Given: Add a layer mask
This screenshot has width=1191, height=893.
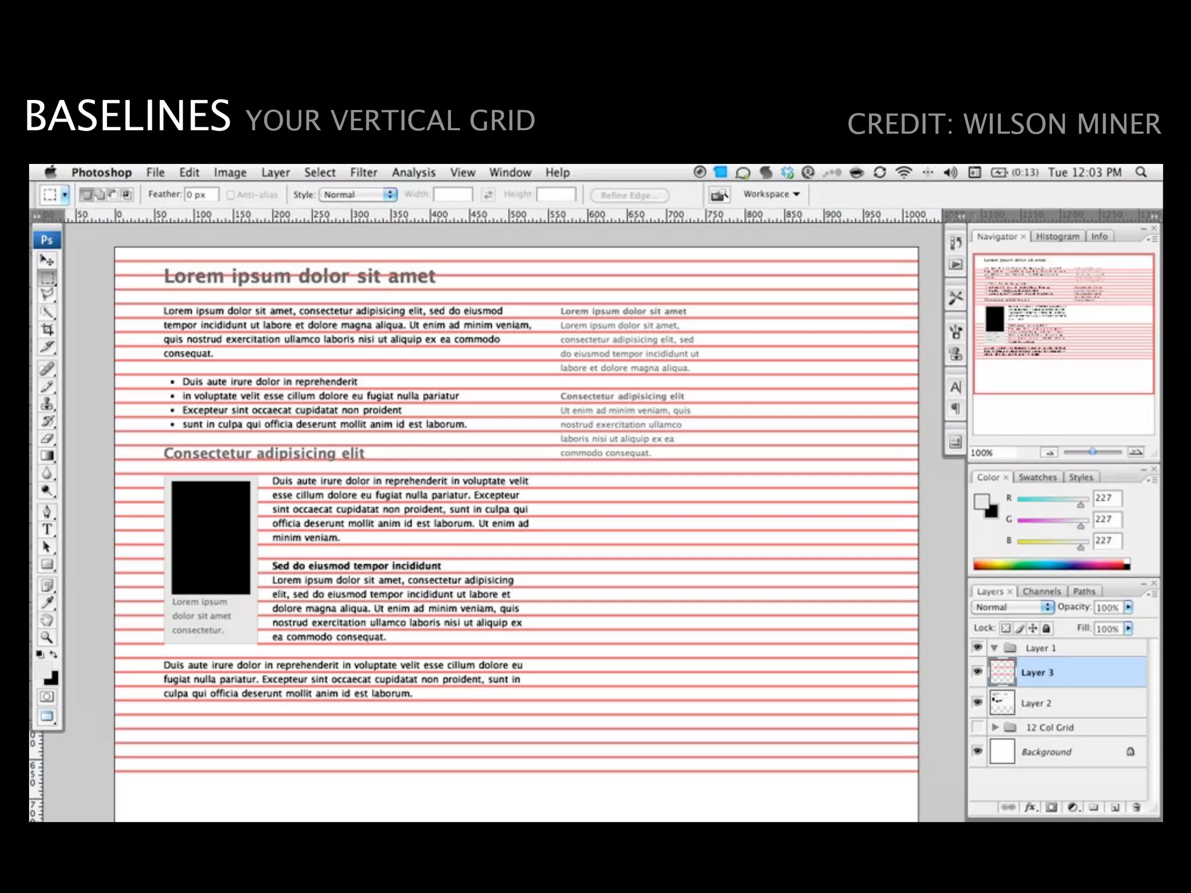Looking at the screenshot, I should 1051,807.
